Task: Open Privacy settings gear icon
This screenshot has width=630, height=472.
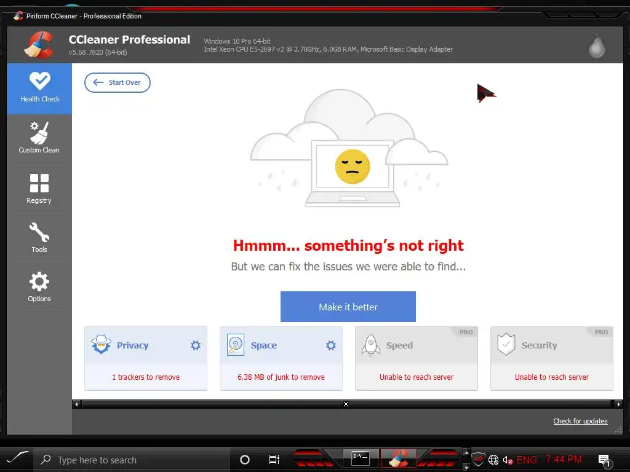Action: [196, 345]
